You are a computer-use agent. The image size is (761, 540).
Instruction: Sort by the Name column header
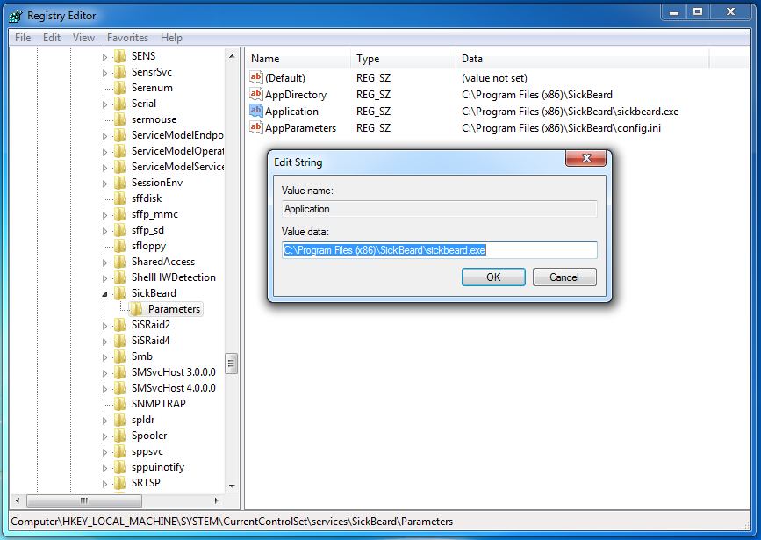tap(298, 59)
